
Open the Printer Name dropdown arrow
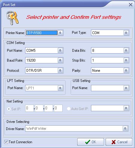60,33
